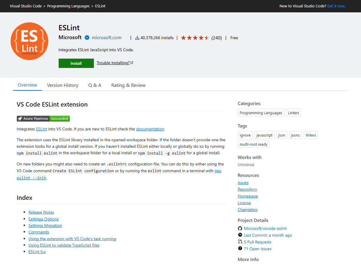Open the task running index link
This screenshot has height=264, width=361.
point(72,239)
